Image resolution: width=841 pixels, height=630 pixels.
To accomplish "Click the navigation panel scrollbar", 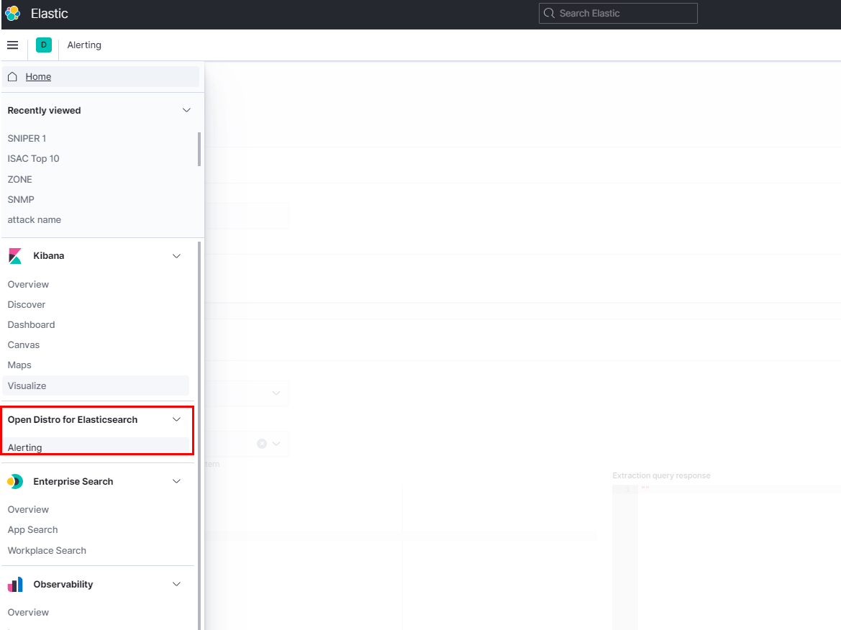I will (x=199, y=435).
